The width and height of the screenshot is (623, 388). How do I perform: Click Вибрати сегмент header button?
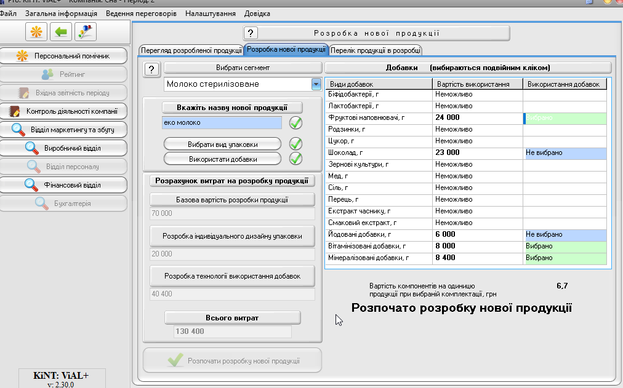point(243,68)
